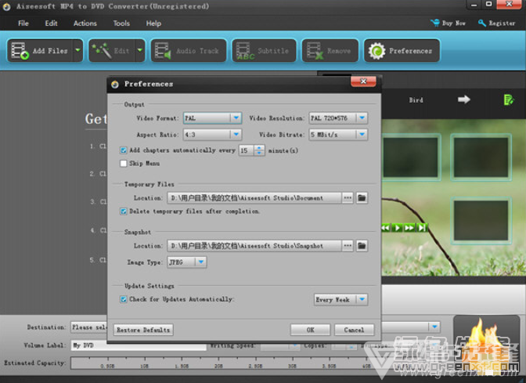Open the Tools menu
Image resolution: width=526 pixels, height=383 pixels.
click(121, 23)
